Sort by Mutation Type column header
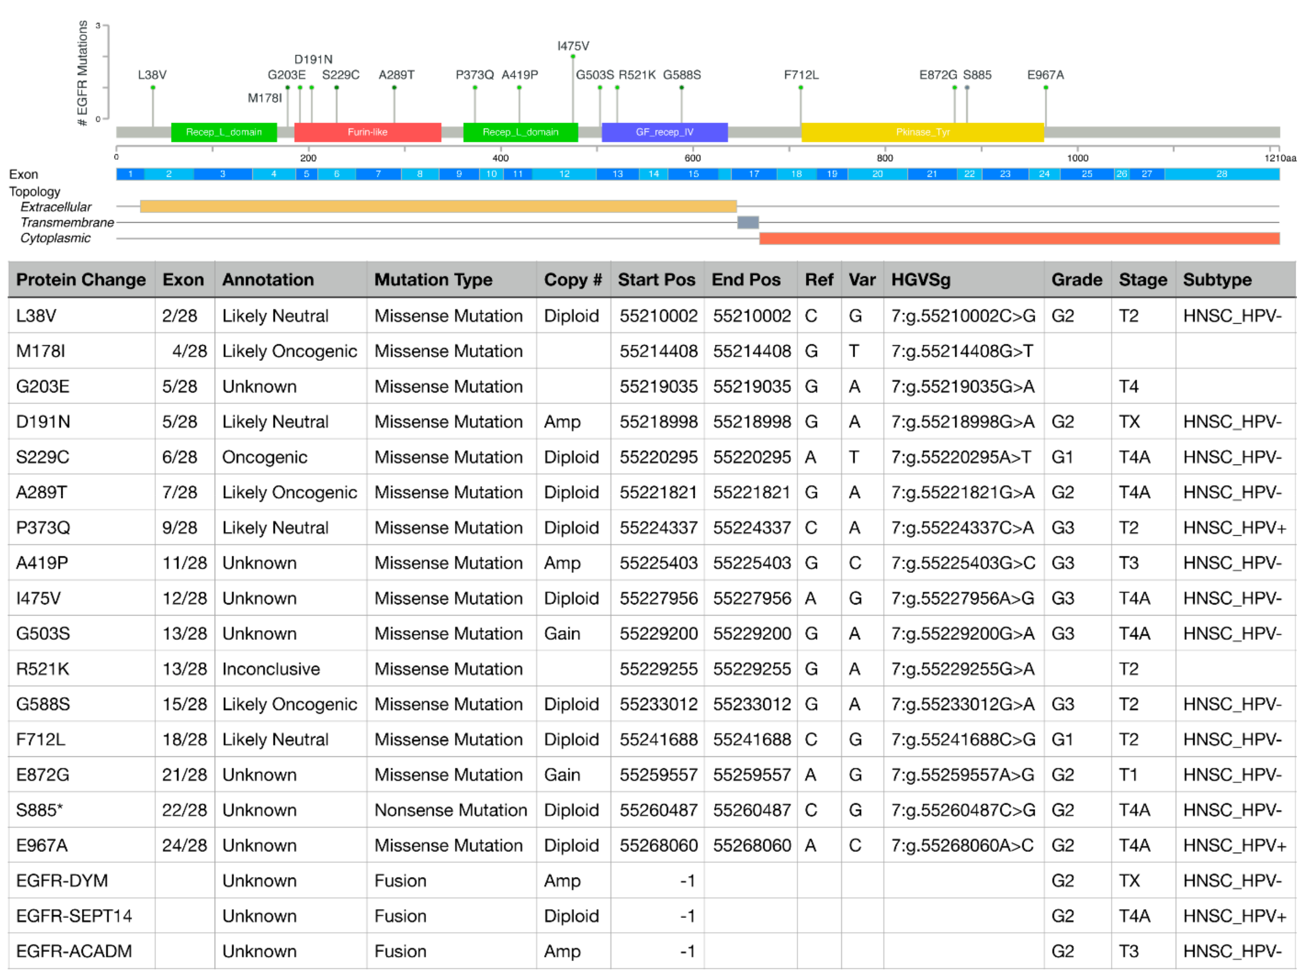 pyautogui.click(x=433, y=279)
